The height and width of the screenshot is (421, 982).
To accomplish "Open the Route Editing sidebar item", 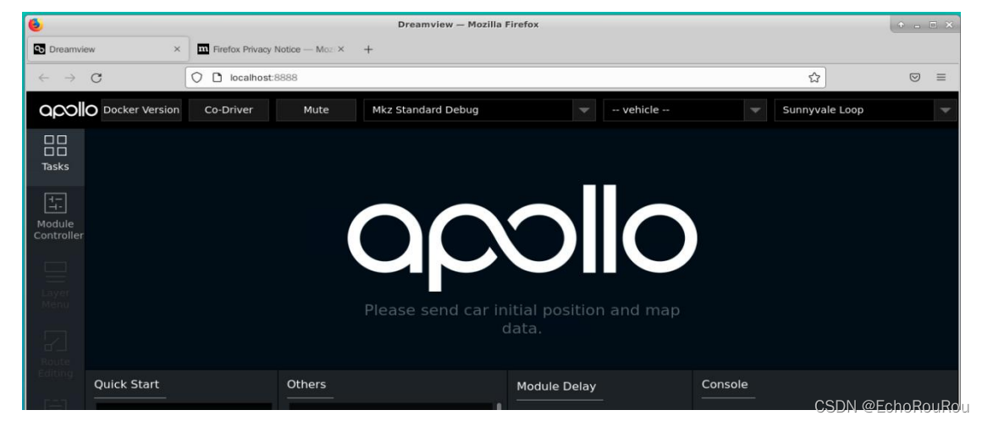I will (x=55, y=353).
